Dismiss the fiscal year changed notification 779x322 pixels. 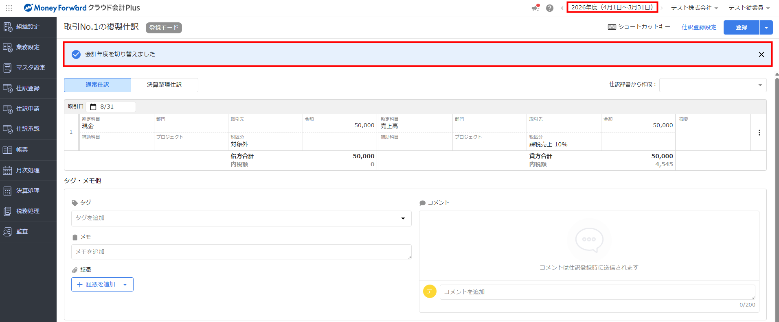point(761,54)
